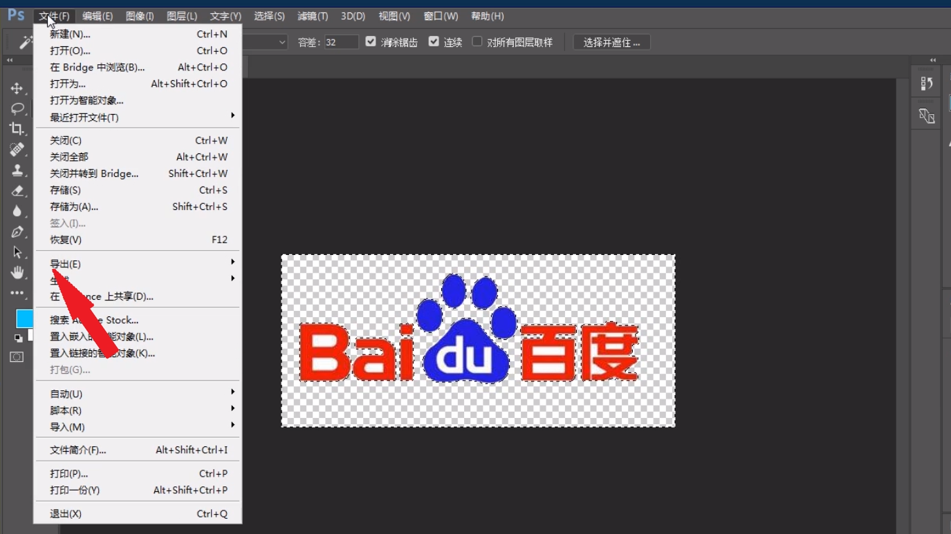Disable the 连续 checkbox
951x534 pixels.
434,41
